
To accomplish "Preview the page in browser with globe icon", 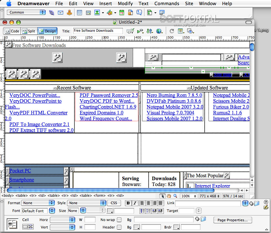I will [159, 31].
